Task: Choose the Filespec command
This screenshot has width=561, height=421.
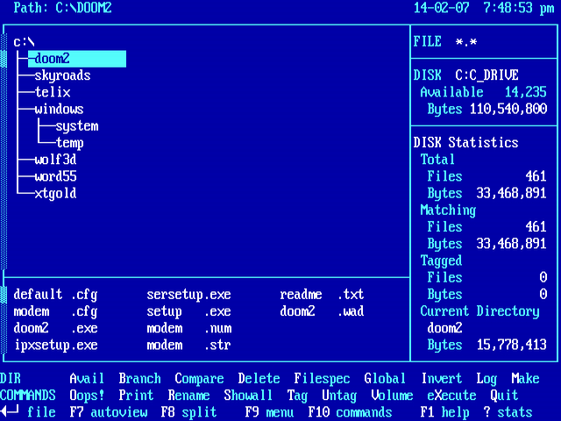Action: pyautogui.click(x=322, y=379)
